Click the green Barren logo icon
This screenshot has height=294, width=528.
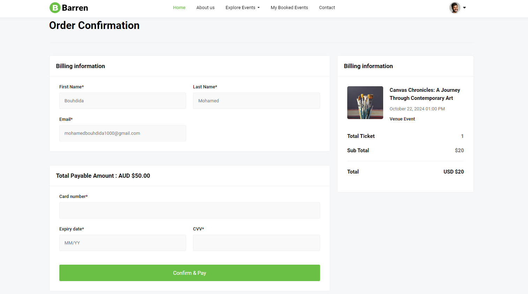(55, 8)
